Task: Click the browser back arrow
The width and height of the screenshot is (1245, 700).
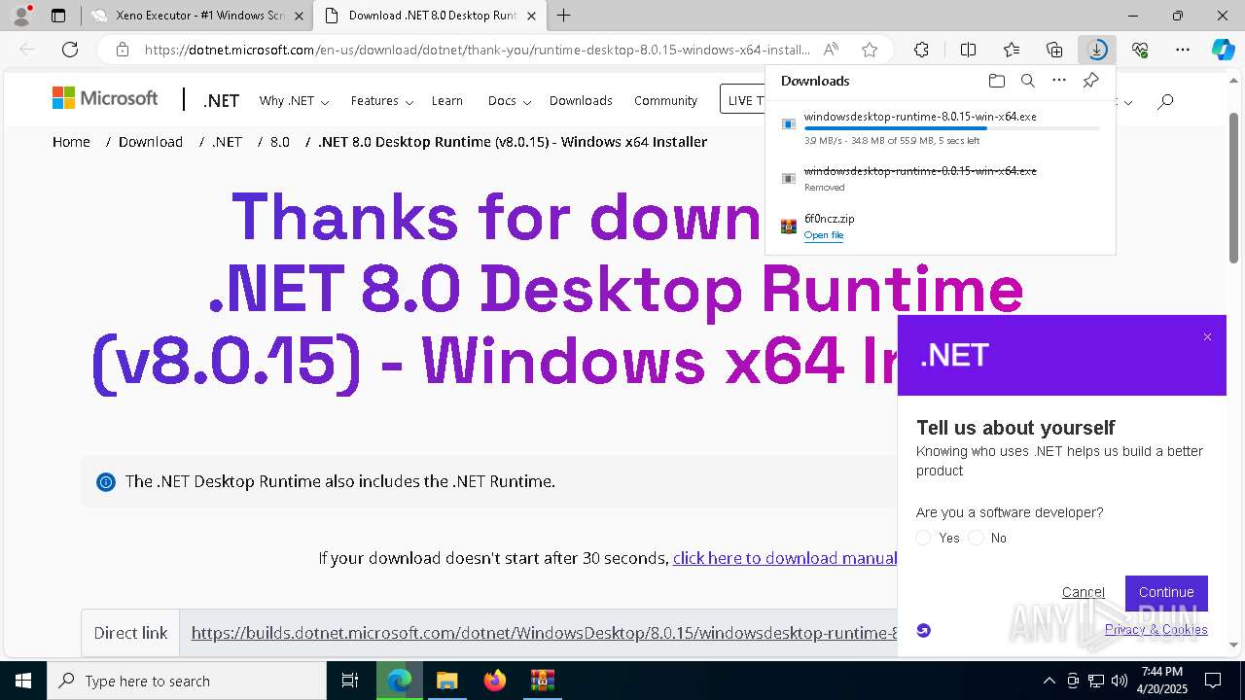Action: pos(27,50)
